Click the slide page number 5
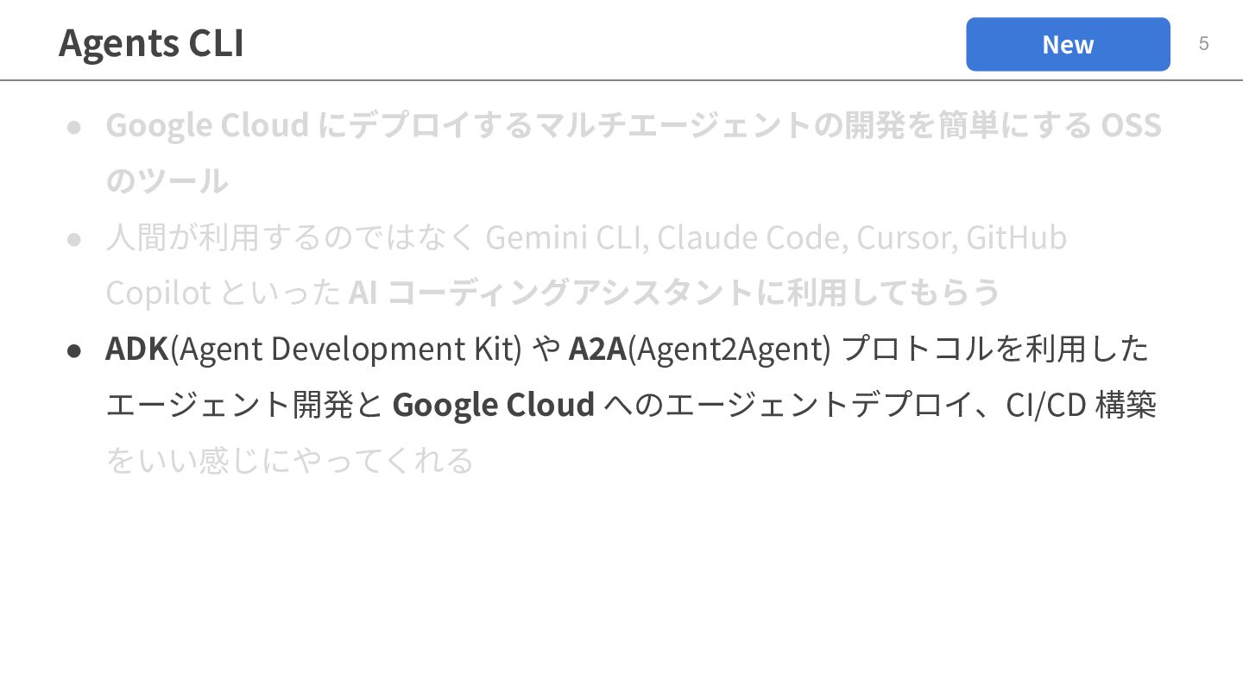Viewport: 1243px width, 699px height. pos(1203,44)
